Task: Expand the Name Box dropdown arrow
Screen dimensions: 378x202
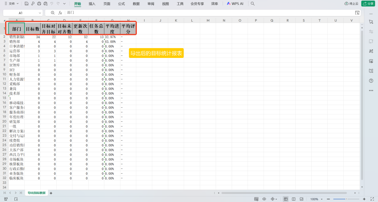Action: [x=40, y=13]
